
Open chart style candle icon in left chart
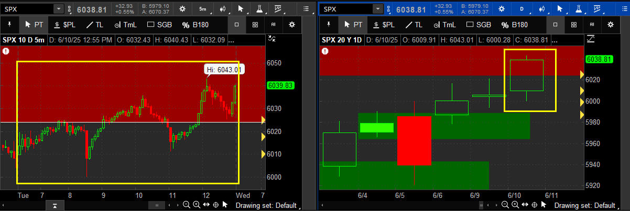tap(223, 9)
